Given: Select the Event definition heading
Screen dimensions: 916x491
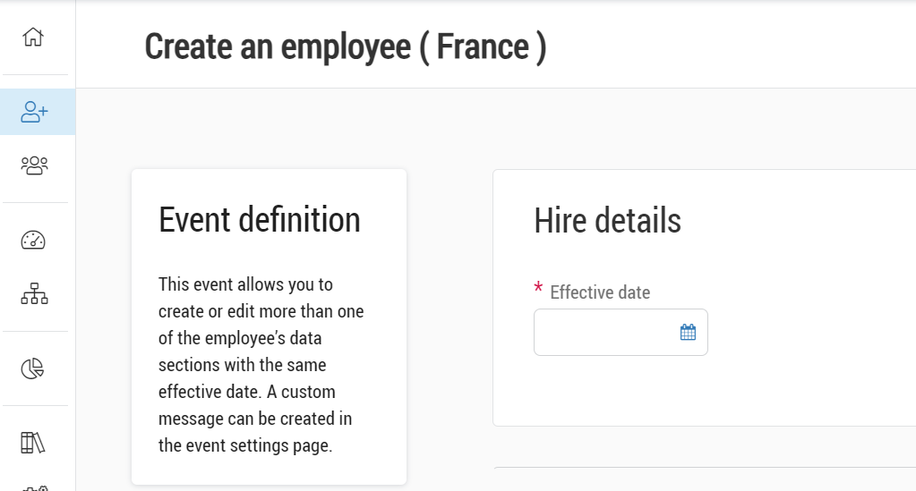Looking at the screenshot, I should coord(260,219).
